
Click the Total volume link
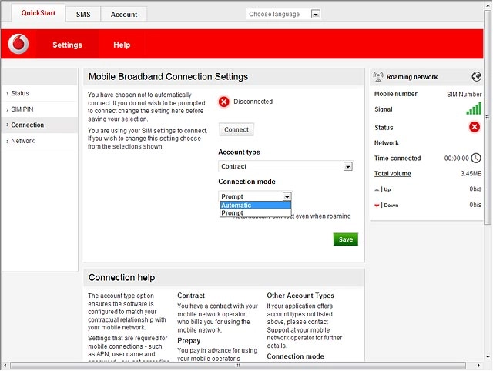[x=392, y=174]
